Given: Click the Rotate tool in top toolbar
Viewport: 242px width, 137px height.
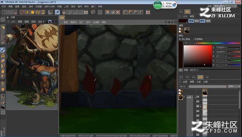Looking at the screenshot, I should click(x=38, y=12).
